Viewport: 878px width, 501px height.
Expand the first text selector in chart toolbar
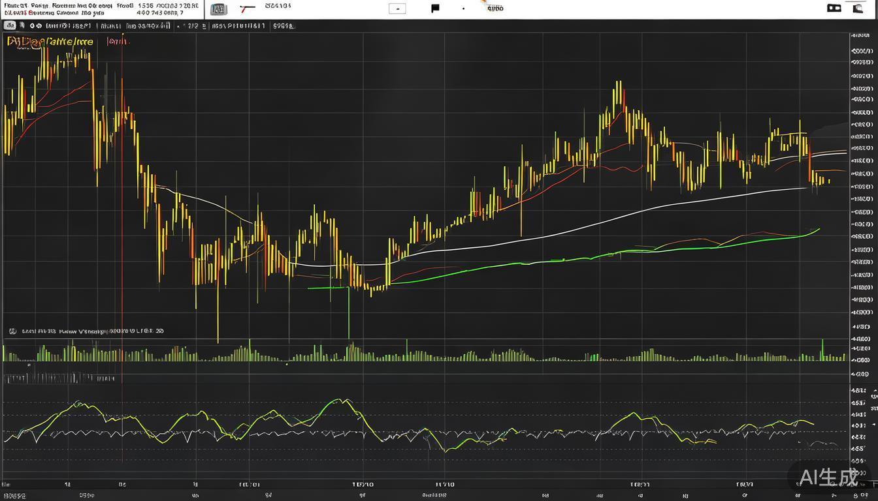67,26
